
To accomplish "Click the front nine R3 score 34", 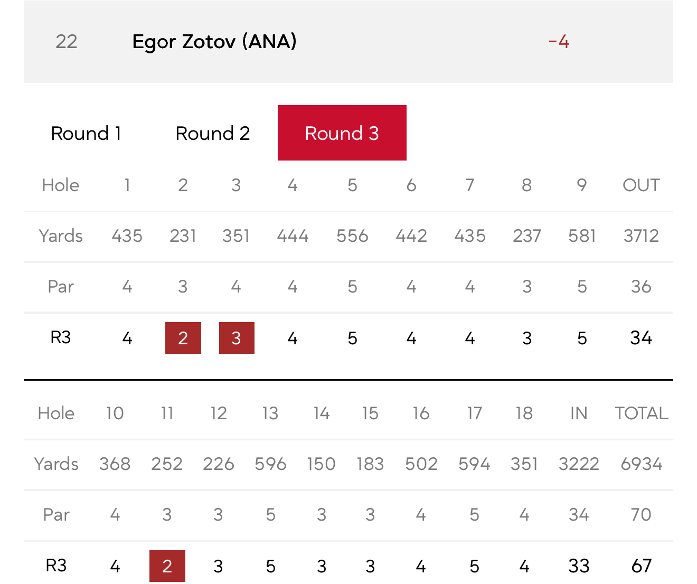I will [641, 338].
